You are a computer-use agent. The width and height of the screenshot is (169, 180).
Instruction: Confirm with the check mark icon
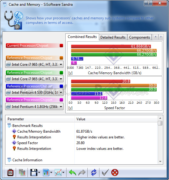click(x=105, y=172)
